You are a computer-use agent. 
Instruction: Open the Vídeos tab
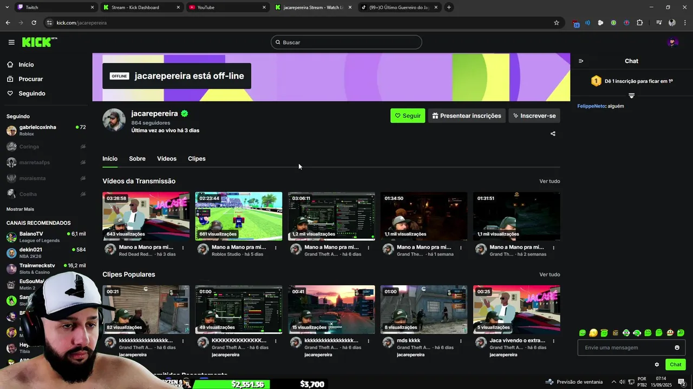point(167,158)
